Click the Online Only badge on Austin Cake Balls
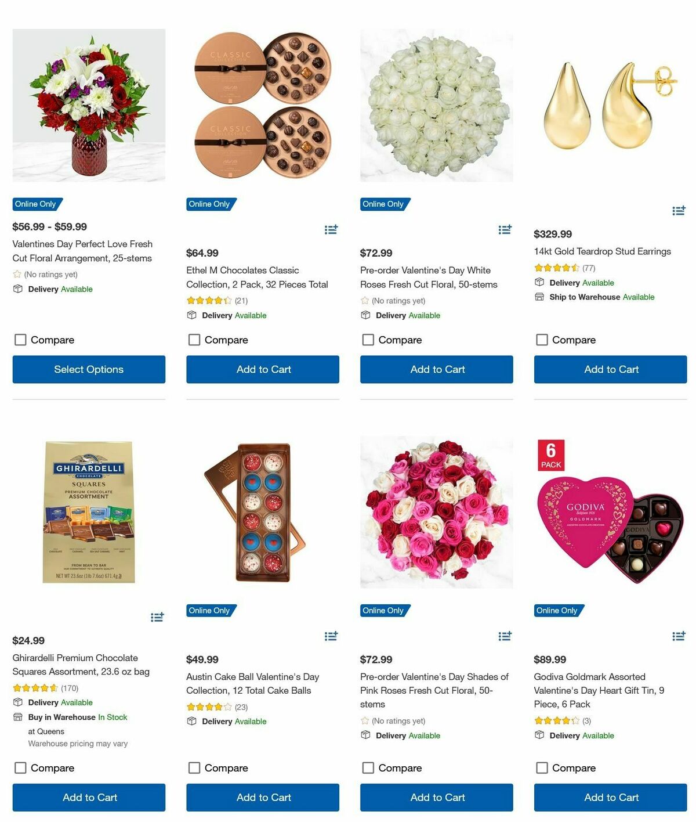 [x=210, y=610]
